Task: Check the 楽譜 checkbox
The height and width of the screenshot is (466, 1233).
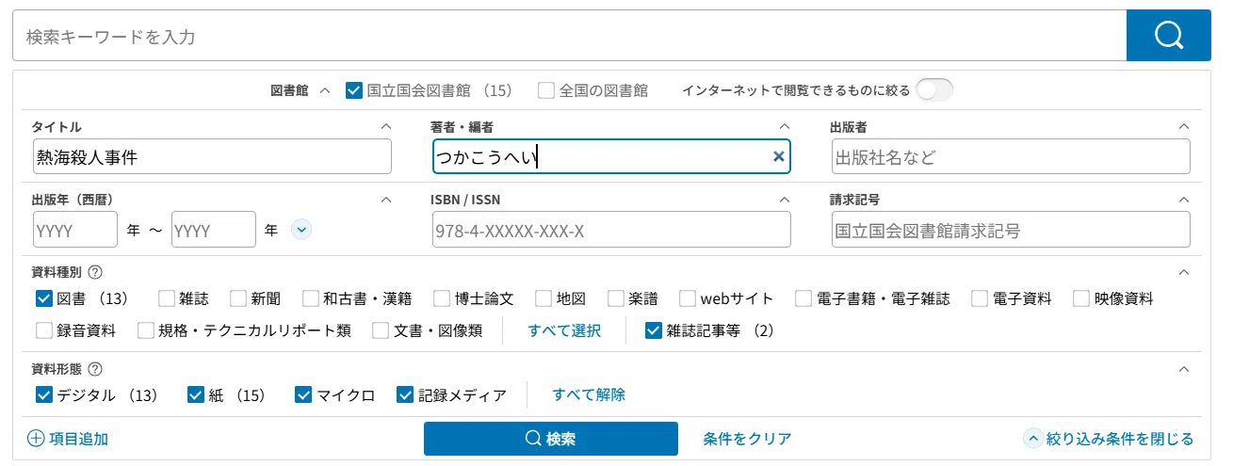Action: [x=615, y=298]
